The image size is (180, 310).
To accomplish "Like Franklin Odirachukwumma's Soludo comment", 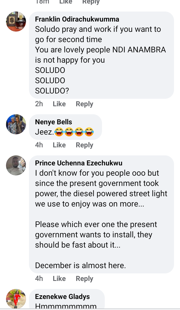I will coord(59,104).
